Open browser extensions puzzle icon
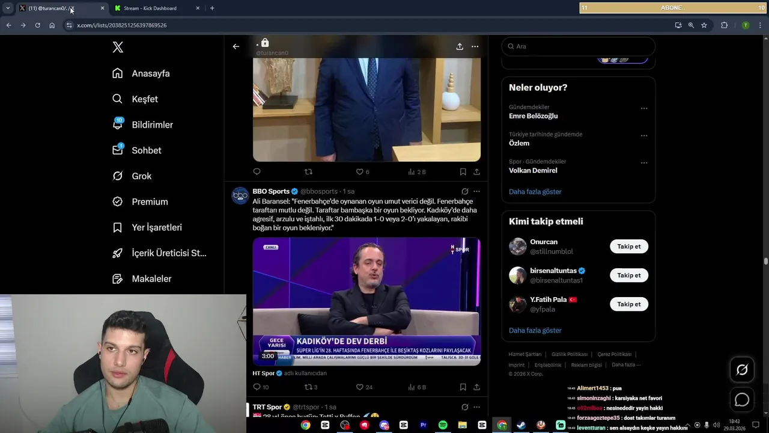This screenshot has height=433, width=769. (x=724, y=25)
